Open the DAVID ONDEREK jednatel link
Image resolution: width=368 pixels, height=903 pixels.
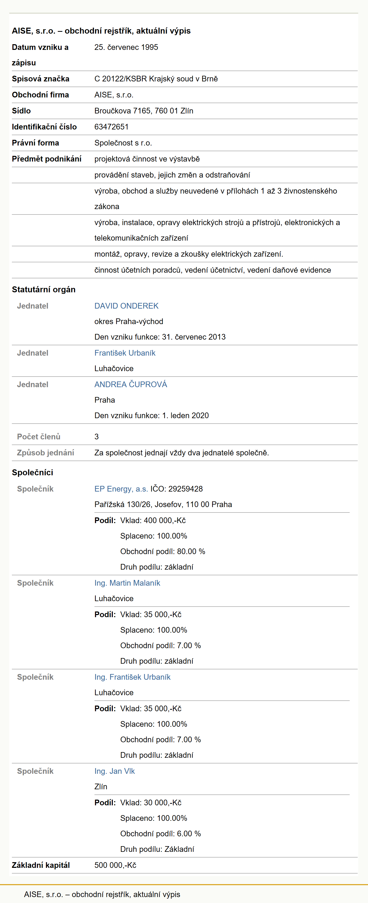126,306
